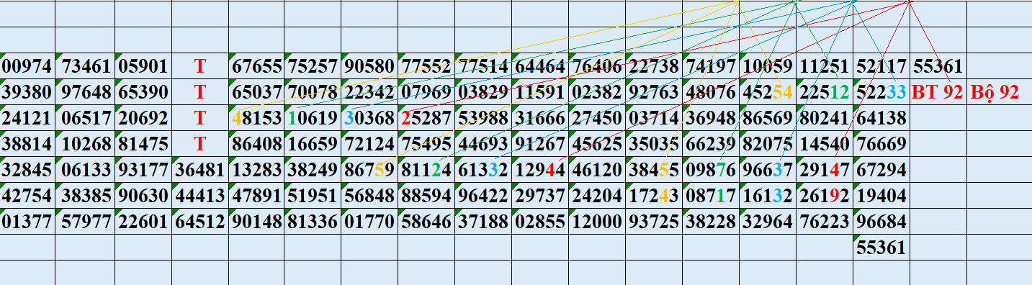Select cell 30368 with blue 3

(x=369, y=118)
